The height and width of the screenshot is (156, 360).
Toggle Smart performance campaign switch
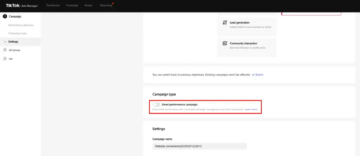pyautogui.click(x=156, y=105)
